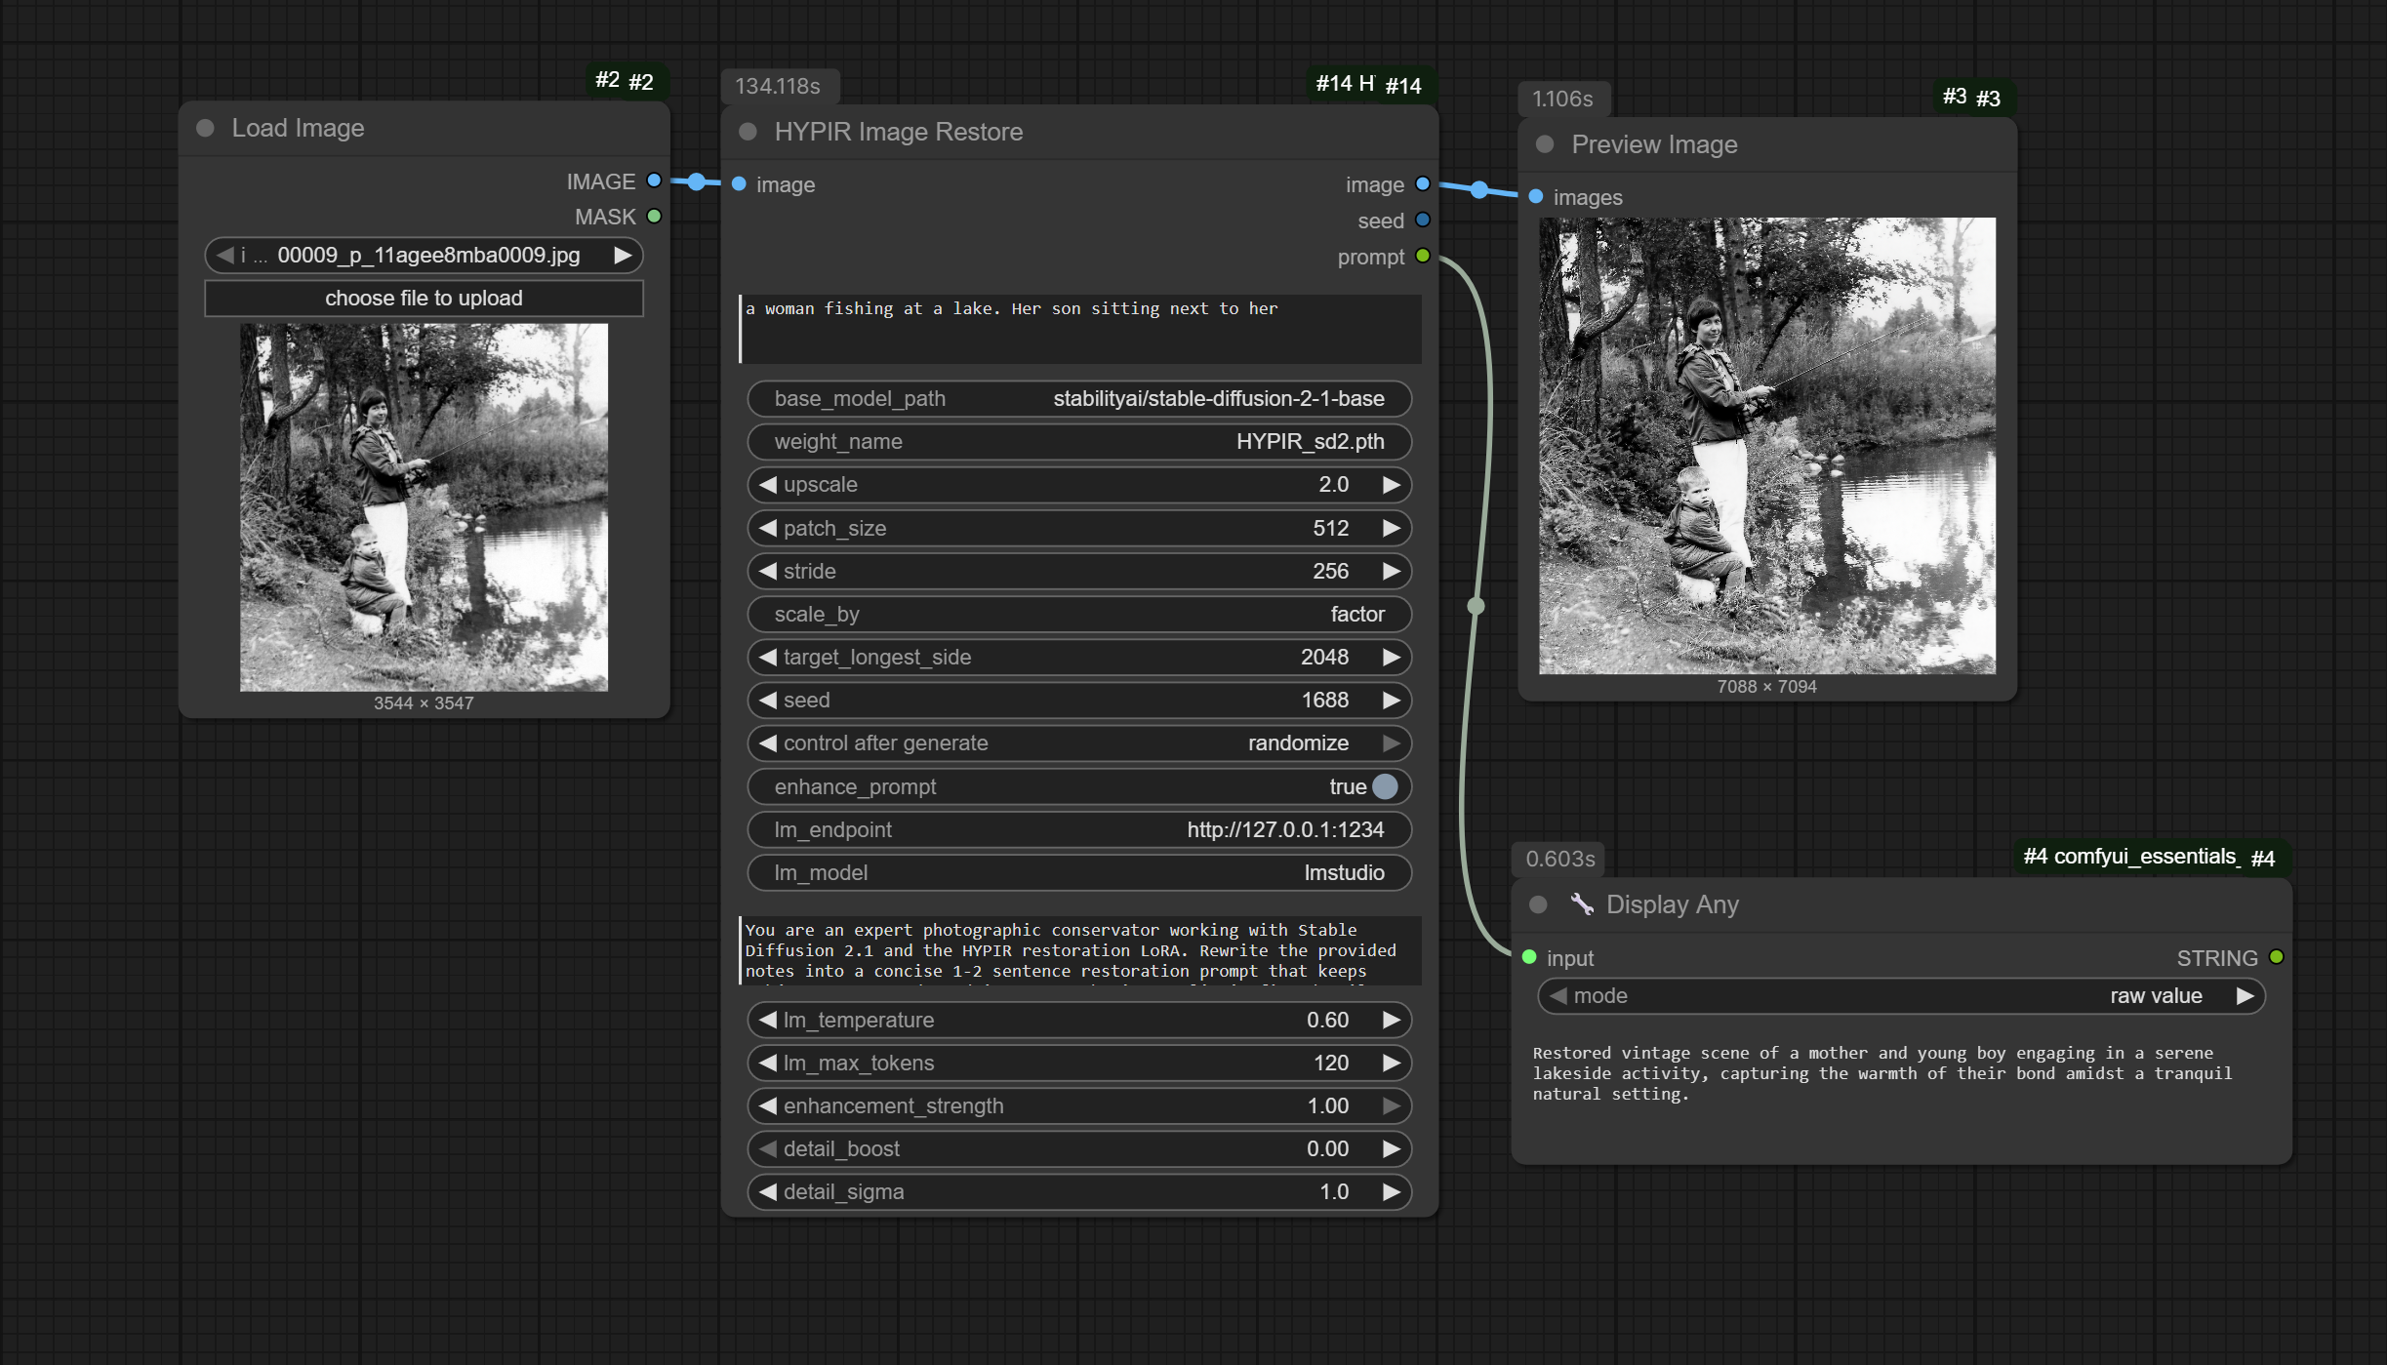Click the seed output socket of HYPIR node

(1423, 220)
